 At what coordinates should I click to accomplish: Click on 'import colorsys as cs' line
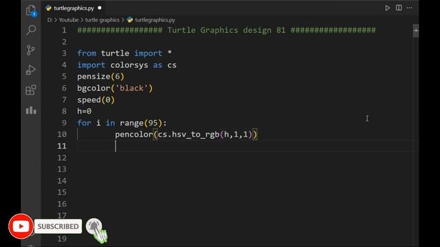(126, 65)
